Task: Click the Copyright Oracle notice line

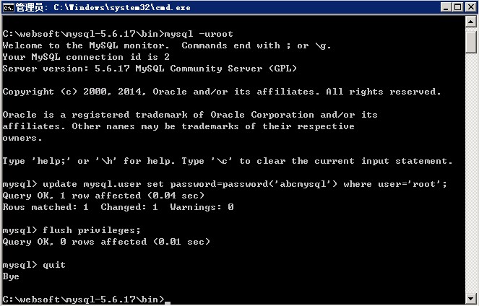Action: [221, 92]
